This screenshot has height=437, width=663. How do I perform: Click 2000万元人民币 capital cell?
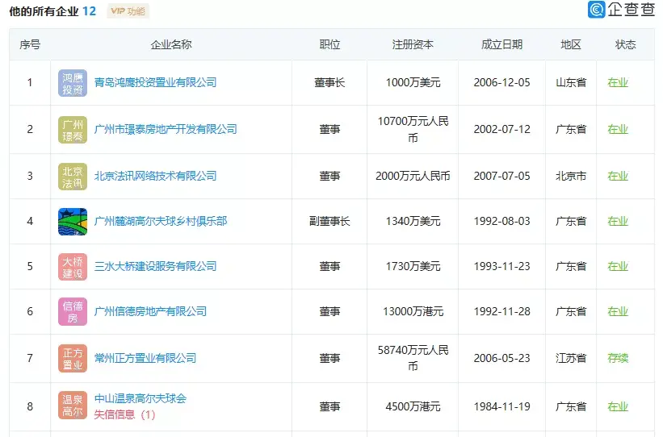[x=413, y=176]
